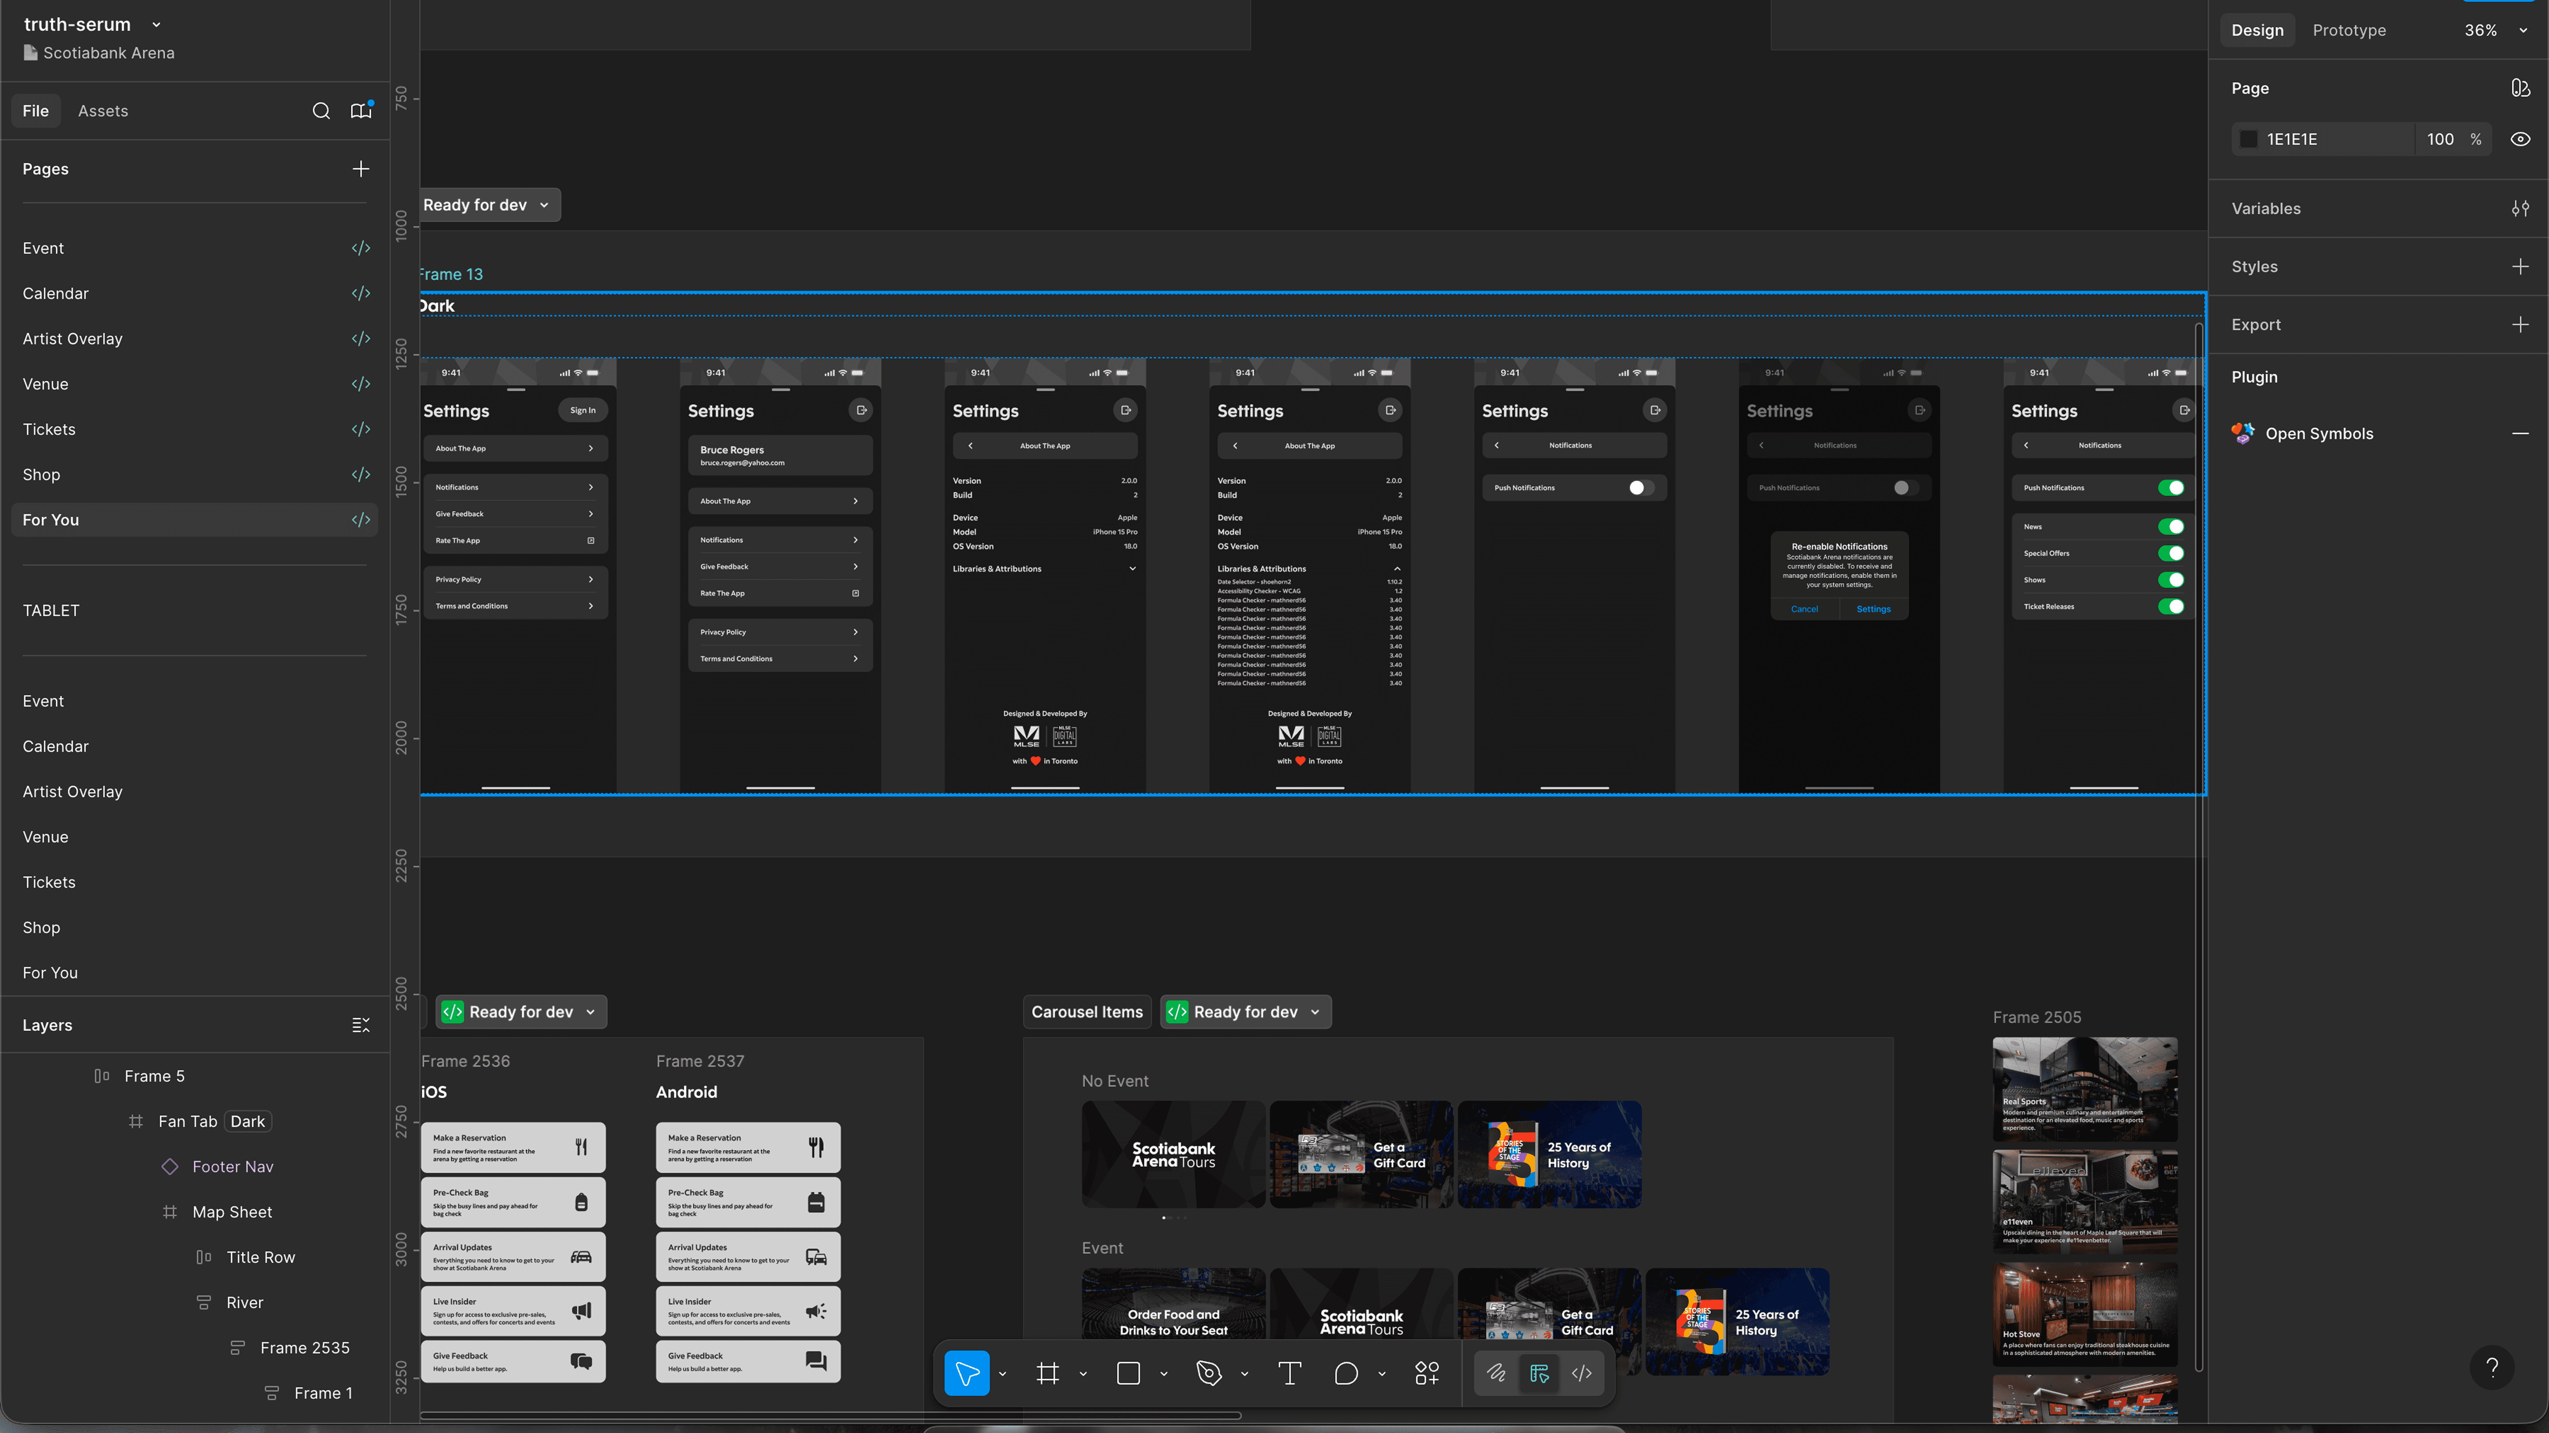2549x1433 pixels.
Task: Switch to the Prototype tab
Action: 2348,30
